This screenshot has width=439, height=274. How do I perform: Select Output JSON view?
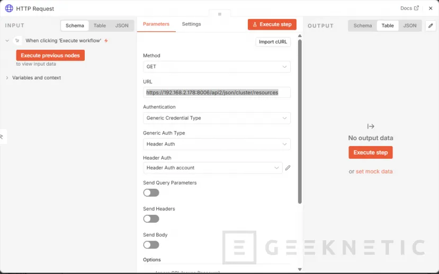point(410,25)
